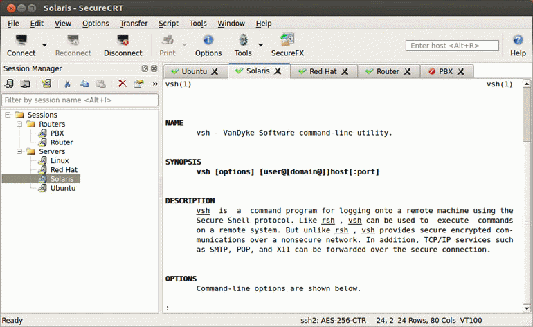Screen dimensions: 533x327
Task: Open the Window menu
Action: tap(231, 24)
